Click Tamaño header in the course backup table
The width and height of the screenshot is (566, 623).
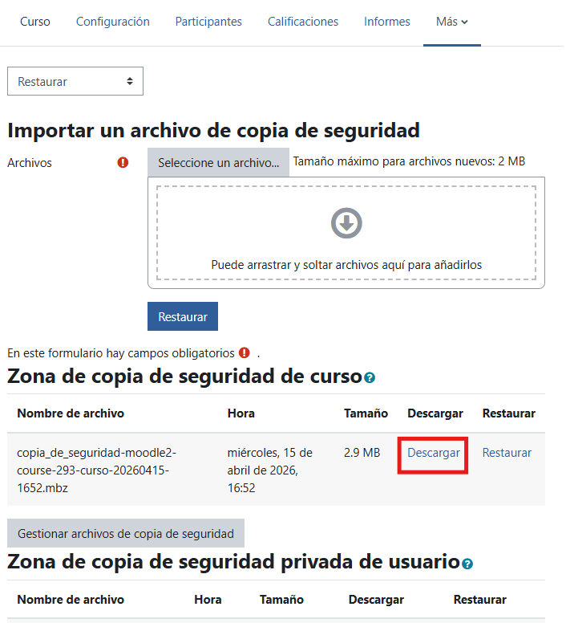pyautogui.click(x=366, y=413)
